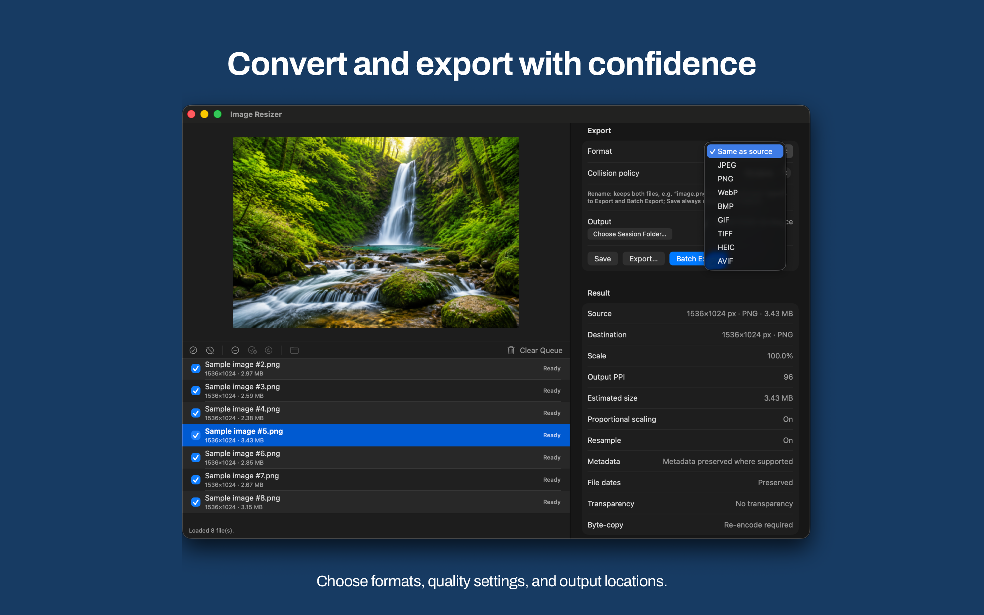Click the Clear Queue trash button
The image size is (984, 615).
click(535, 350)
